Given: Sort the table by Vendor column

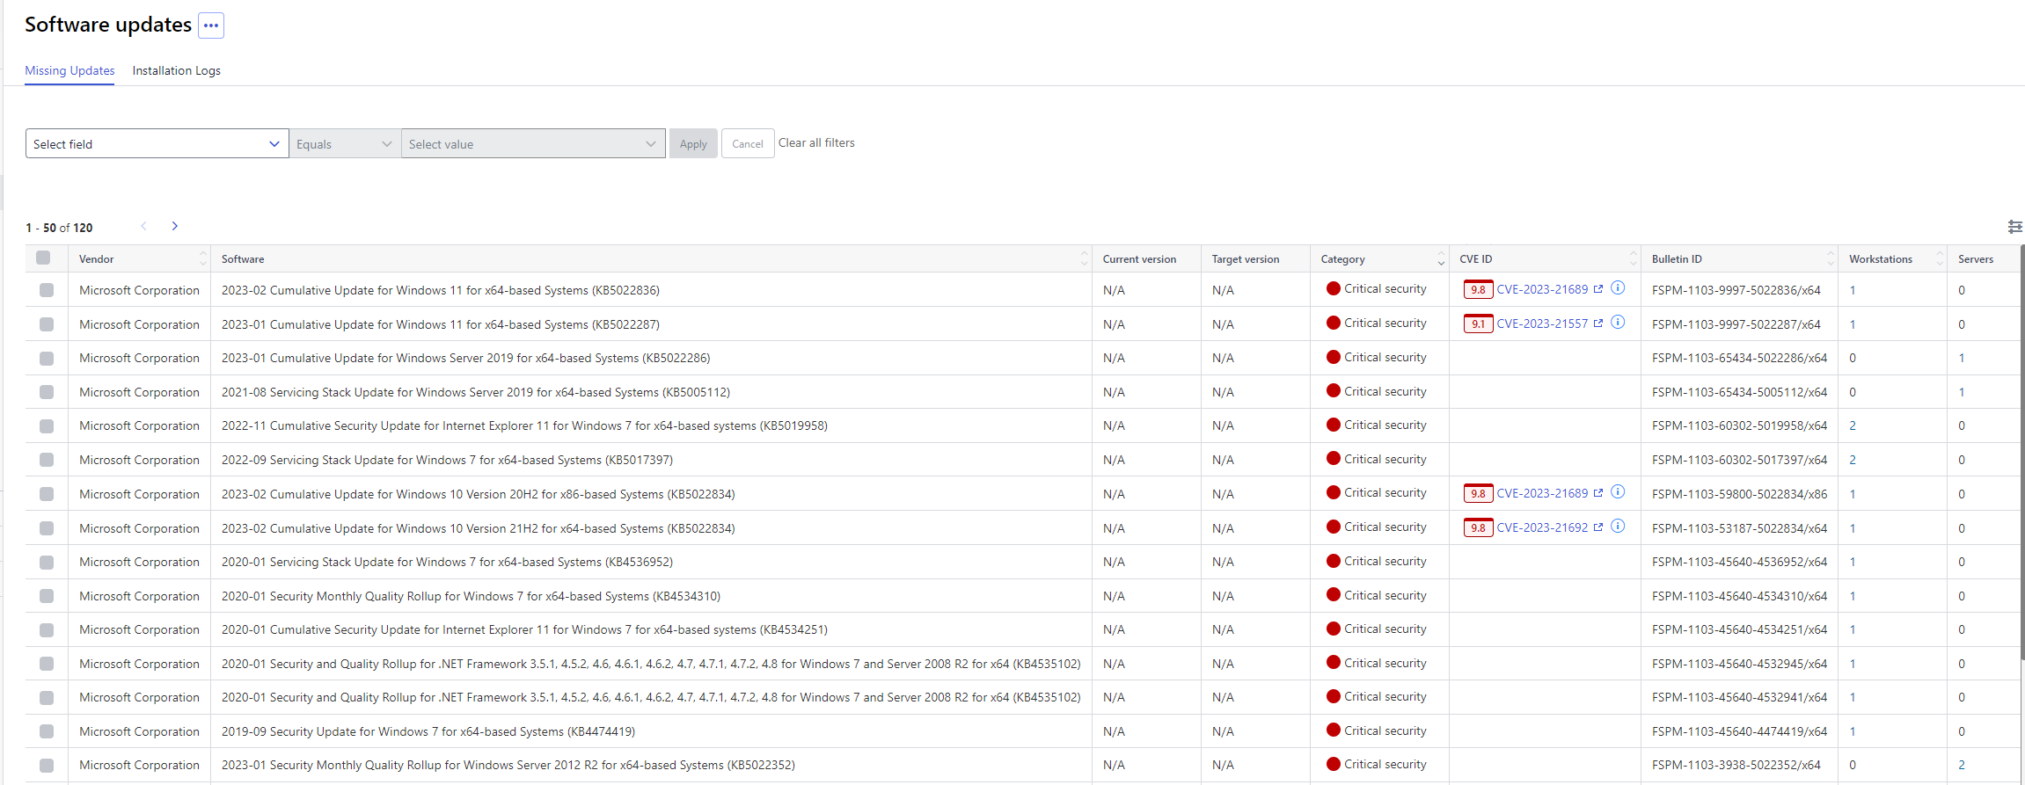Looking at the screenshot, I should [203, 258].
